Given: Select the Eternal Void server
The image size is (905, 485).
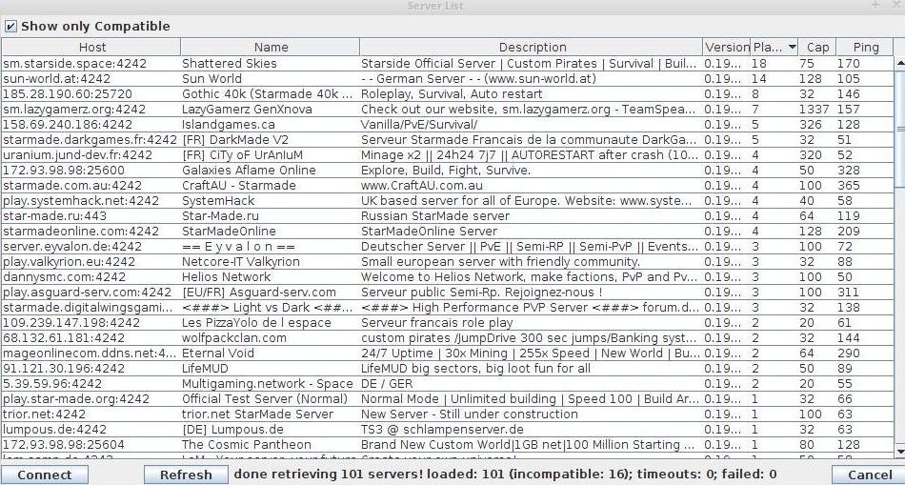Looking at the screenshot, I should tap(217, 354).
